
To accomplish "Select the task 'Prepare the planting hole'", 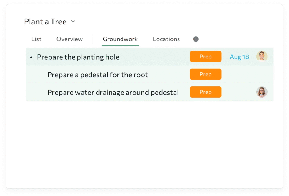I will pyautogui.click(x=78, y=57).
